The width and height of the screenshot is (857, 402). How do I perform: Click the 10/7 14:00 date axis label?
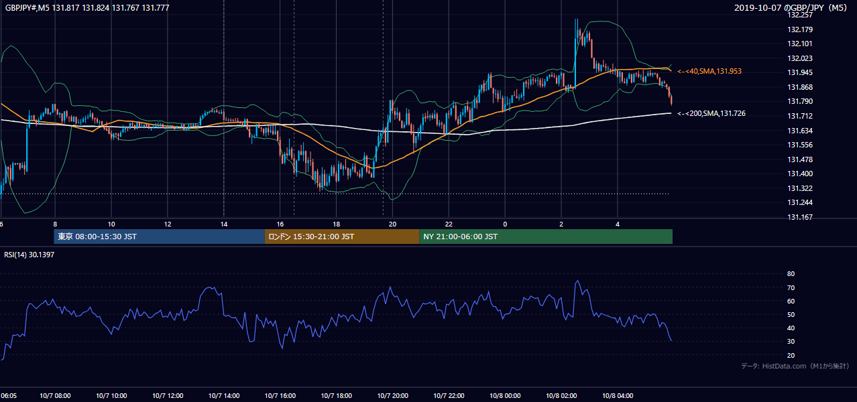[x=223, y=396]
